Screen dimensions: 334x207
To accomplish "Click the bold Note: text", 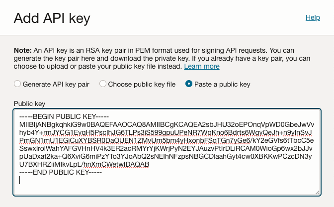I will [x=22, y=50].
